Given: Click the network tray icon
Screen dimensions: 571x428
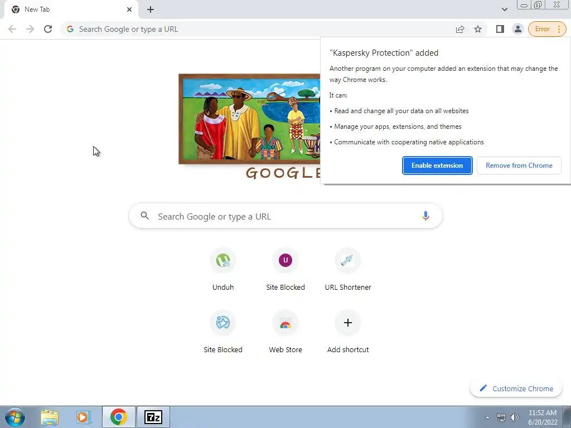Looking at the screenshot, I should (501, 417).
